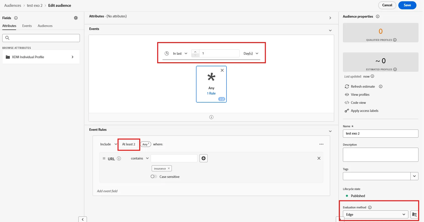Collapse the Events section
Viewport: 424px width, 222px height.
tap(330, 30)
